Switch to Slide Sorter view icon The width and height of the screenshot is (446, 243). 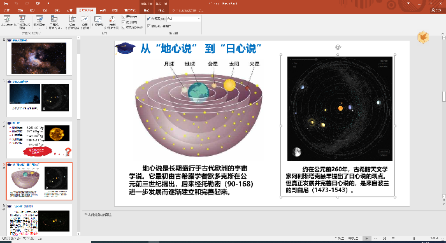point(376,239)
